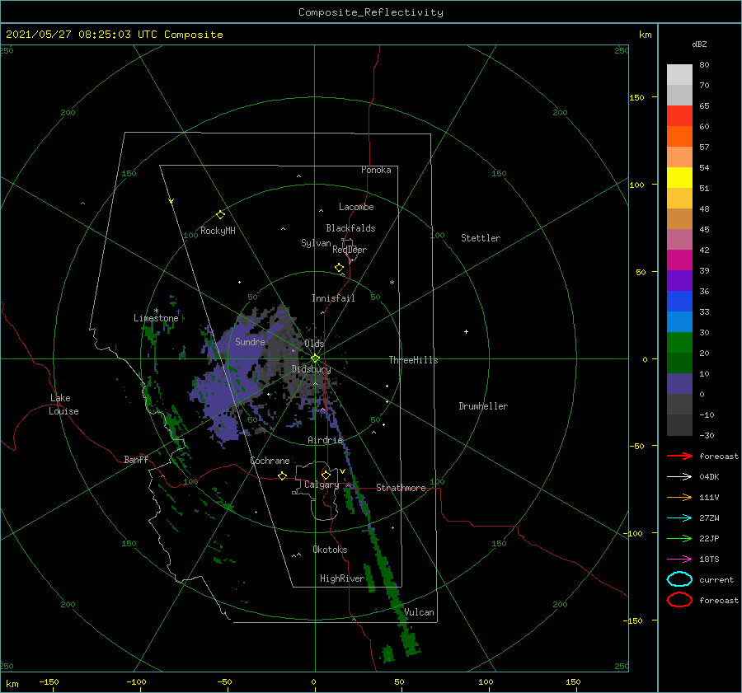Click the Stettler city label
Screen dimensions: 742x693
[x=481, y=238]
